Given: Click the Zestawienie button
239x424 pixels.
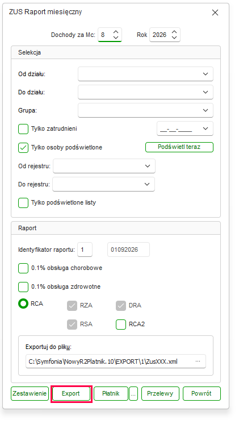Looking at the screenshot, I should click(30, 393).
